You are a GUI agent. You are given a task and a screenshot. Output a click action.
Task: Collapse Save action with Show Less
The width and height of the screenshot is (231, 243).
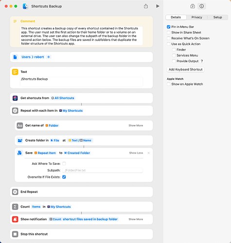coord(136,153)
